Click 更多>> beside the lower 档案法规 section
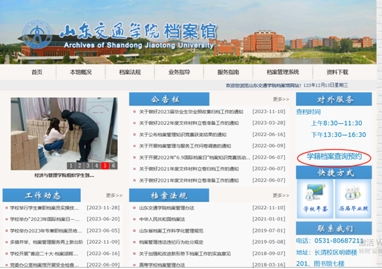The height and width of the screenshot is (269, 382). [281, 196]
